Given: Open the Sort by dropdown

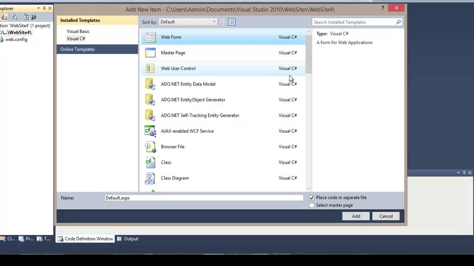Looking at the screenshot, I should click(x=188, y=22).
